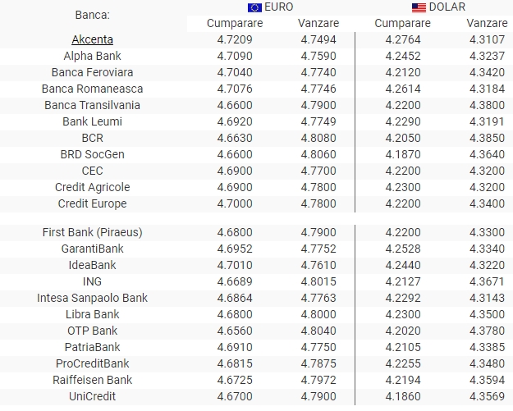Select the OTP Bank dollar selling rate 4.3780
The width and height of the screenshot is (513, 411).
[487, 331]
